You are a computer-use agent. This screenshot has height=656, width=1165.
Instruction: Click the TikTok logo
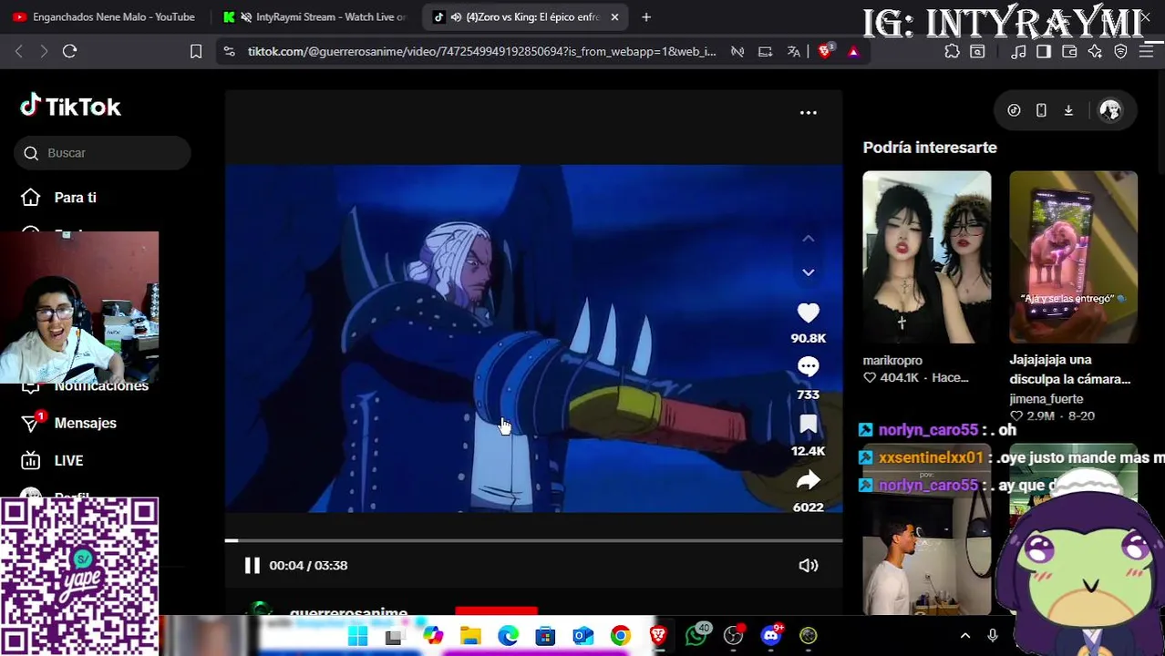71,107
